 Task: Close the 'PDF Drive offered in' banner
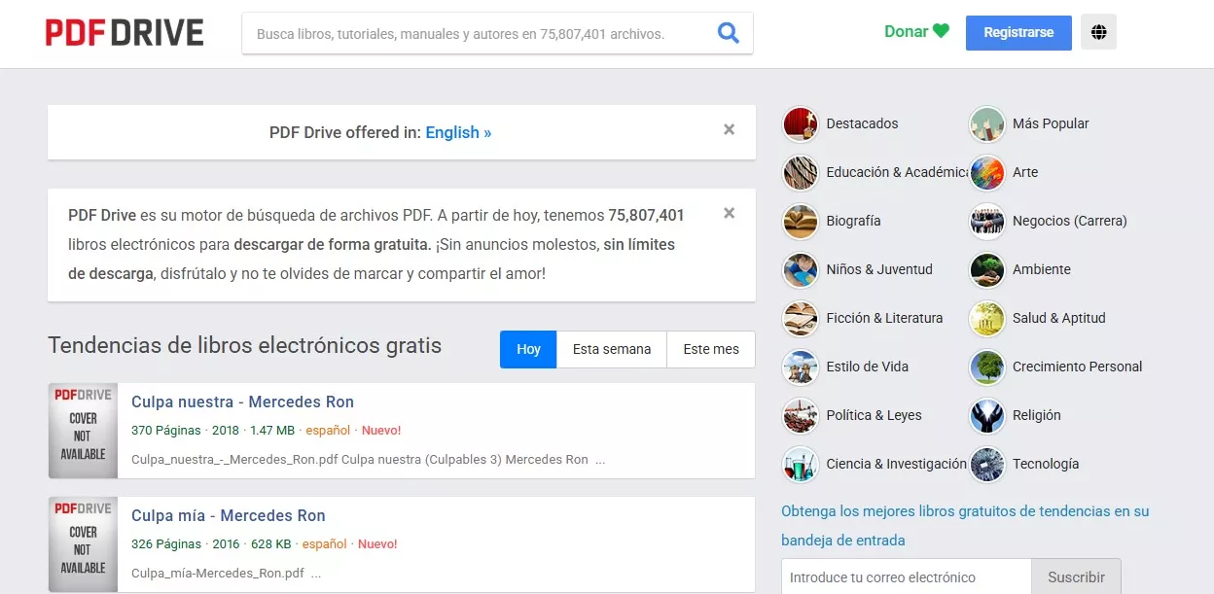729,129
